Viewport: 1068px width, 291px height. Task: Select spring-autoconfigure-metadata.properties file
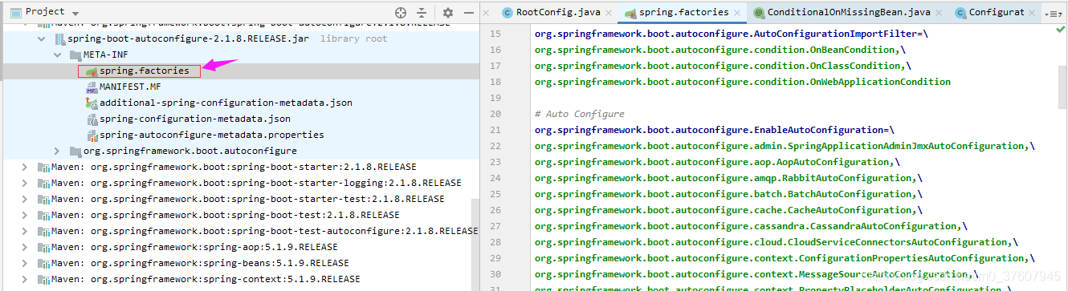pyautogui.click(x=212, y=135)
